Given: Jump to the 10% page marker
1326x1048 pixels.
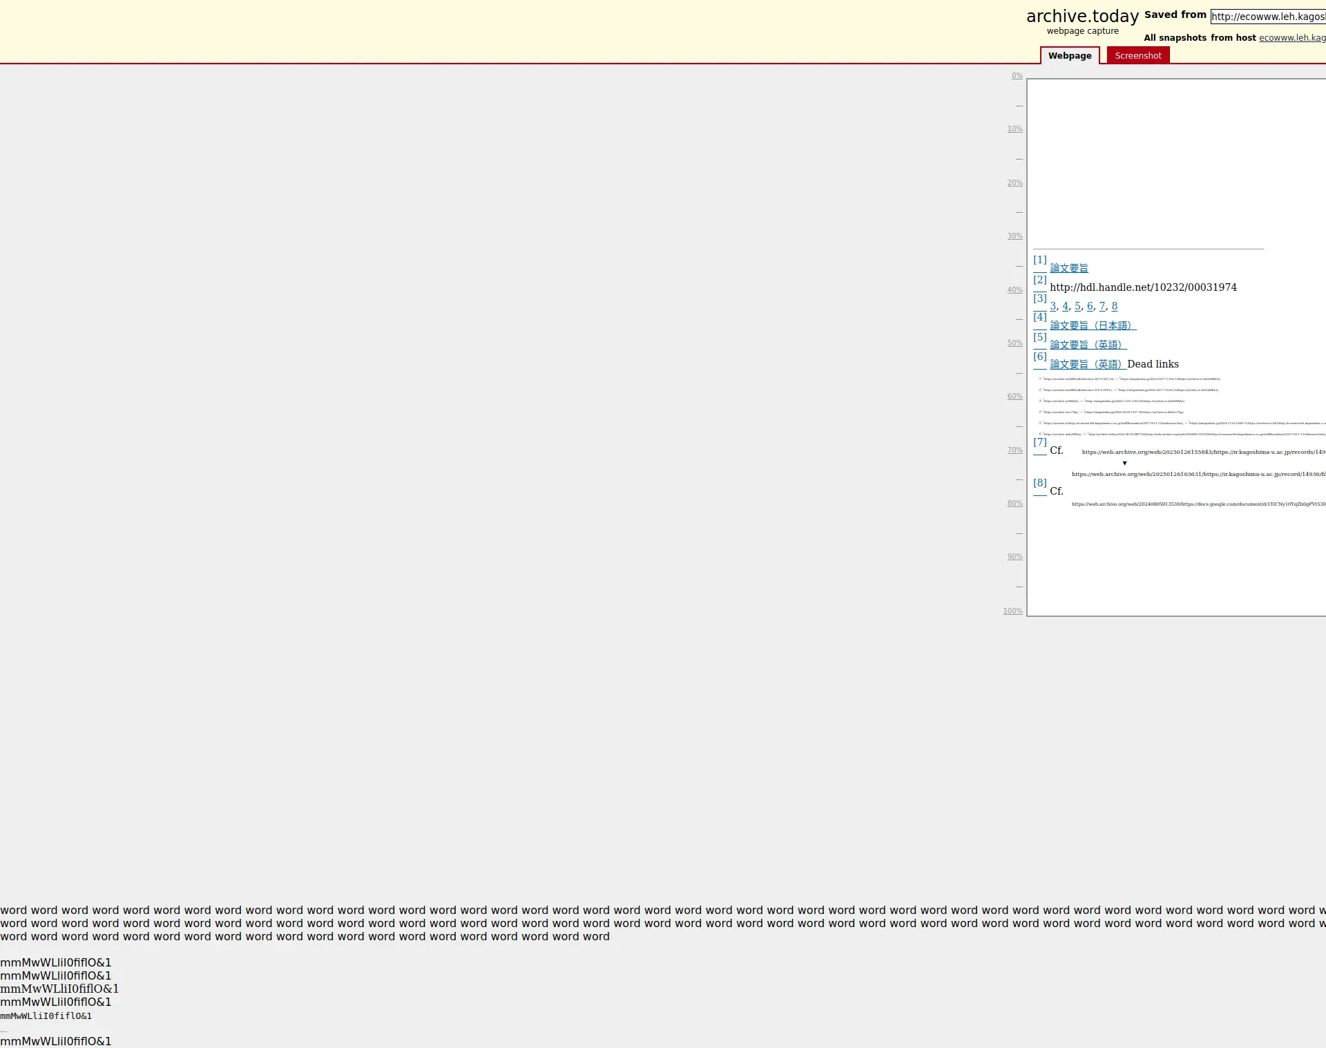Looking at the screenshot, I should (1015, 129).
